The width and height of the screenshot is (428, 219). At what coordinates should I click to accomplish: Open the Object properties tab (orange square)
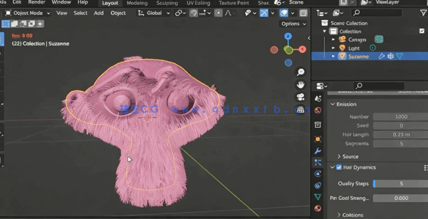coord(318,139)
